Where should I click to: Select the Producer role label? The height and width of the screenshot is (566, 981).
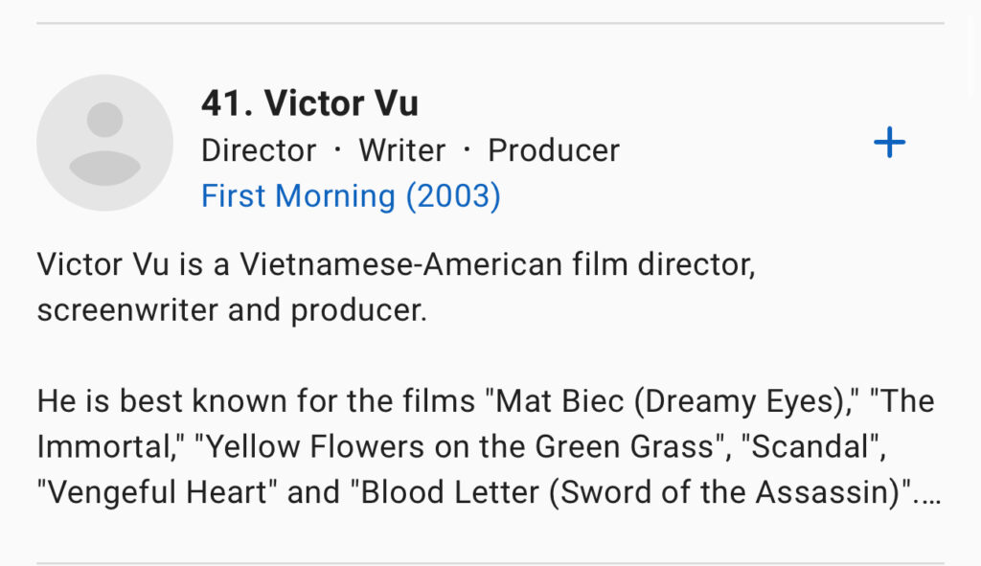pos(554,150)
